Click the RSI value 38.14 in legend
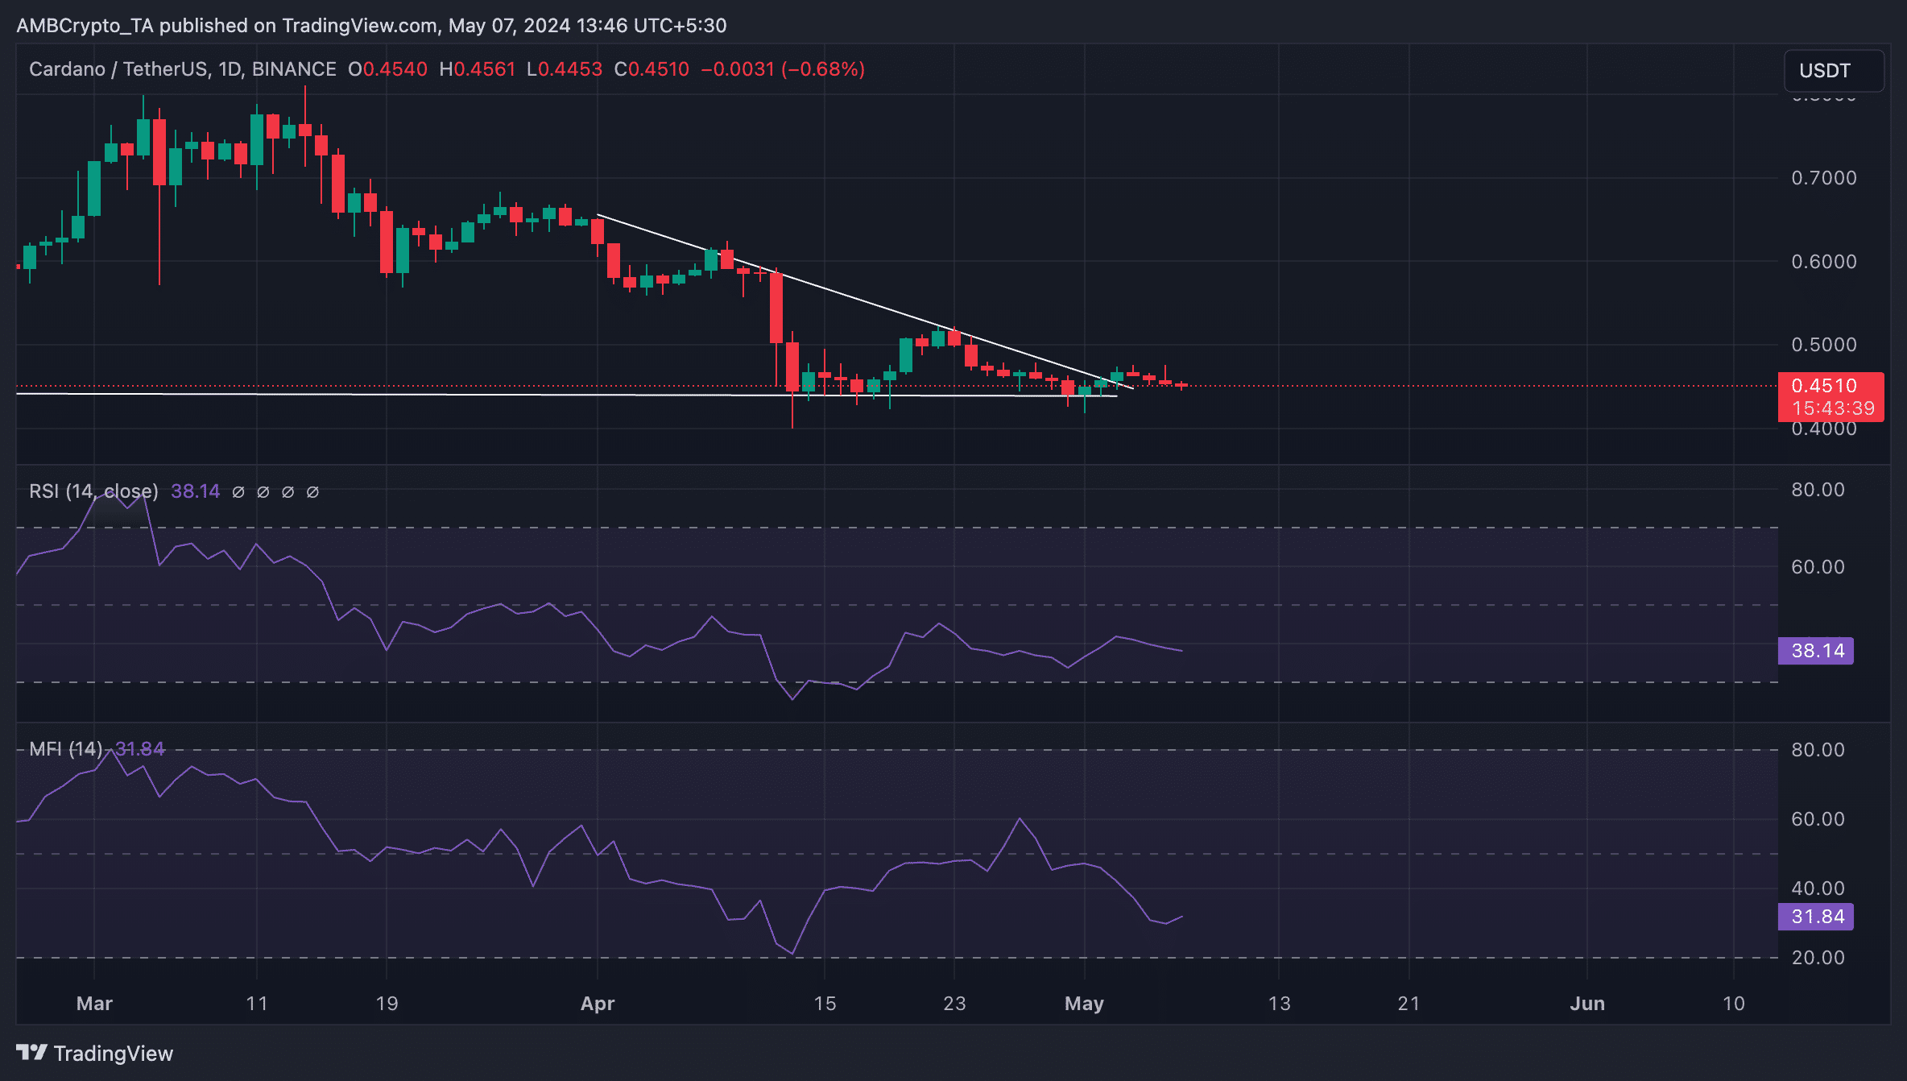Image resolution: width=1907 pixels, height=1081 pixels. pyautogui.click(x=195, y=491)
